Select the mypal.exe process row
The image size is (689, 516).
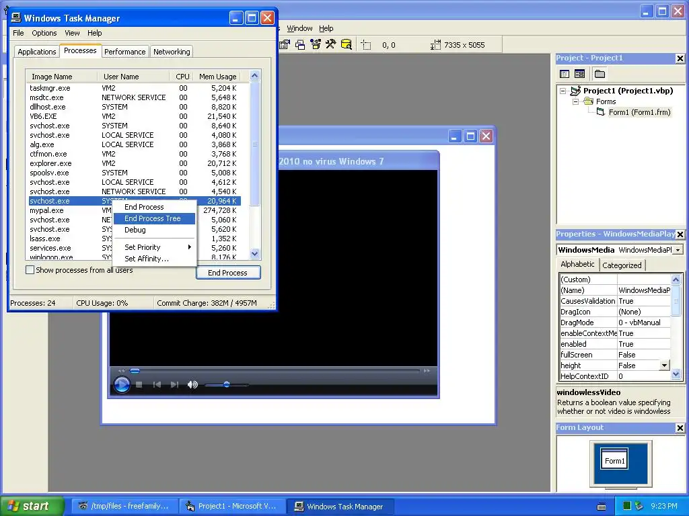[x=134, y=210]
